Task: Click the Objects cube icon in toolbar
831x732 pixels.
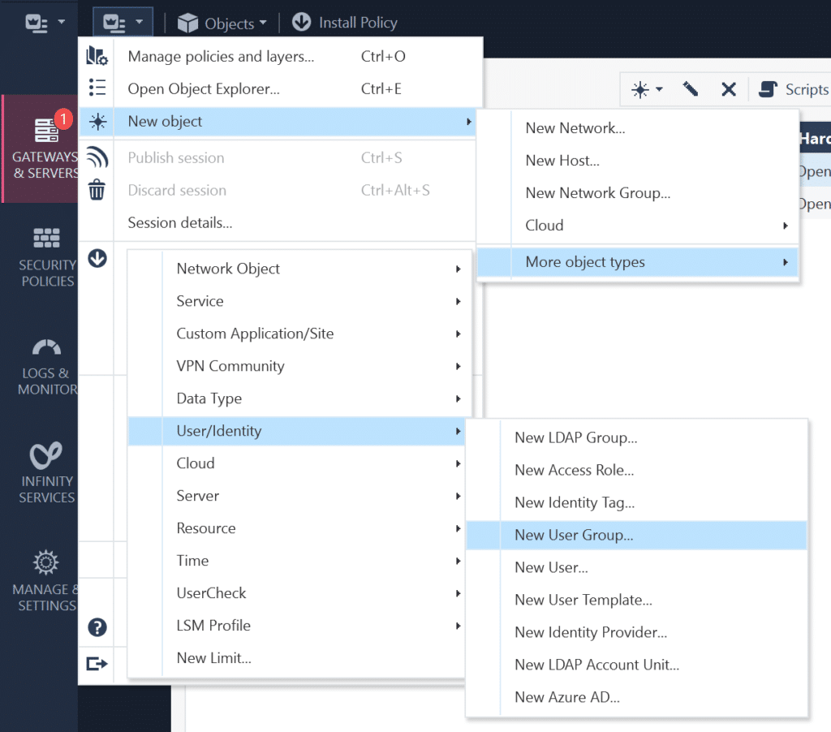Action: (186, 23)
